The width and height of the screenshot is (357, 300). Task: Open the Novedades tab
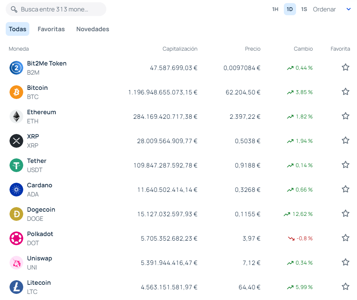pos(92,29)
